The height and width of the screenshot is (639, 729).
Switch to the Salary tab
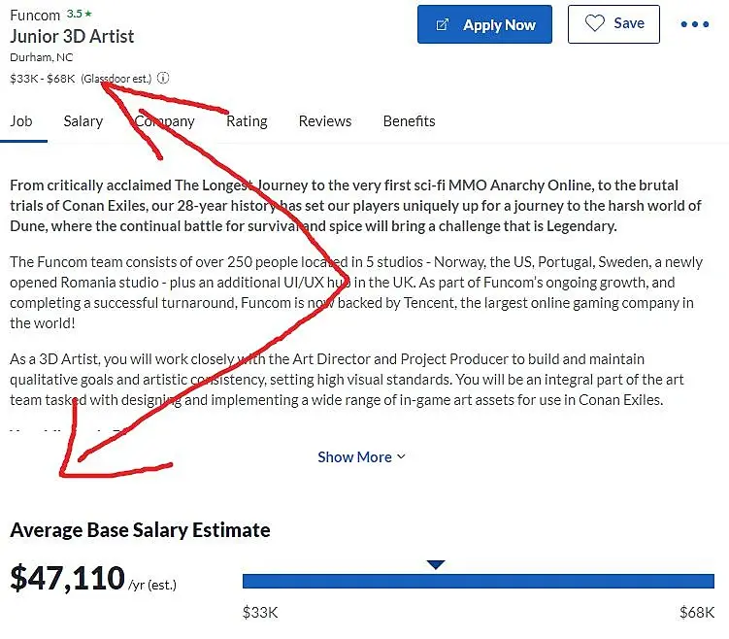tap(83, 121)
